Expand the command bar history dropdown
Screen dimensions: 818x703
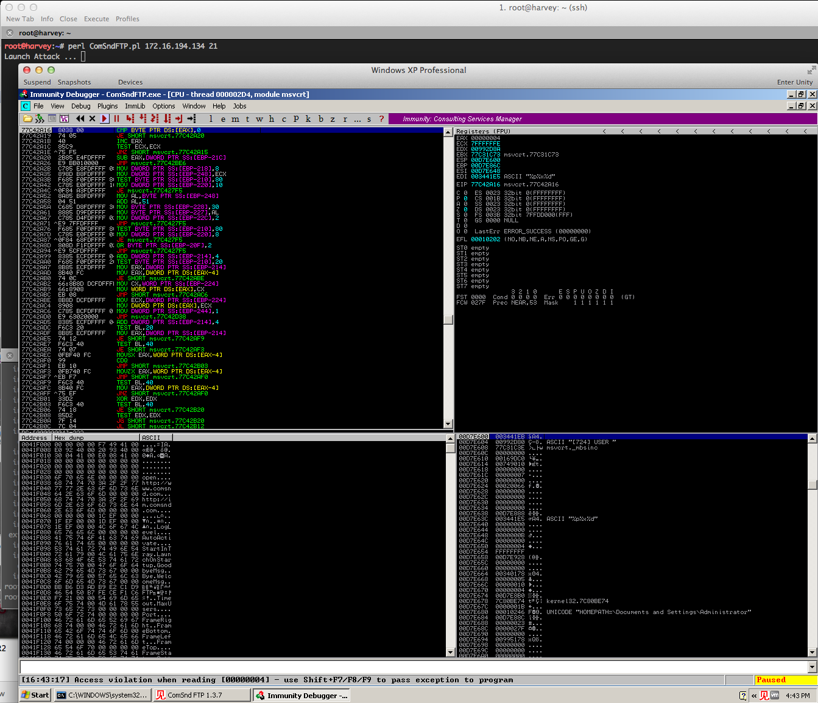pyautogui.click(x=812, y=667)
